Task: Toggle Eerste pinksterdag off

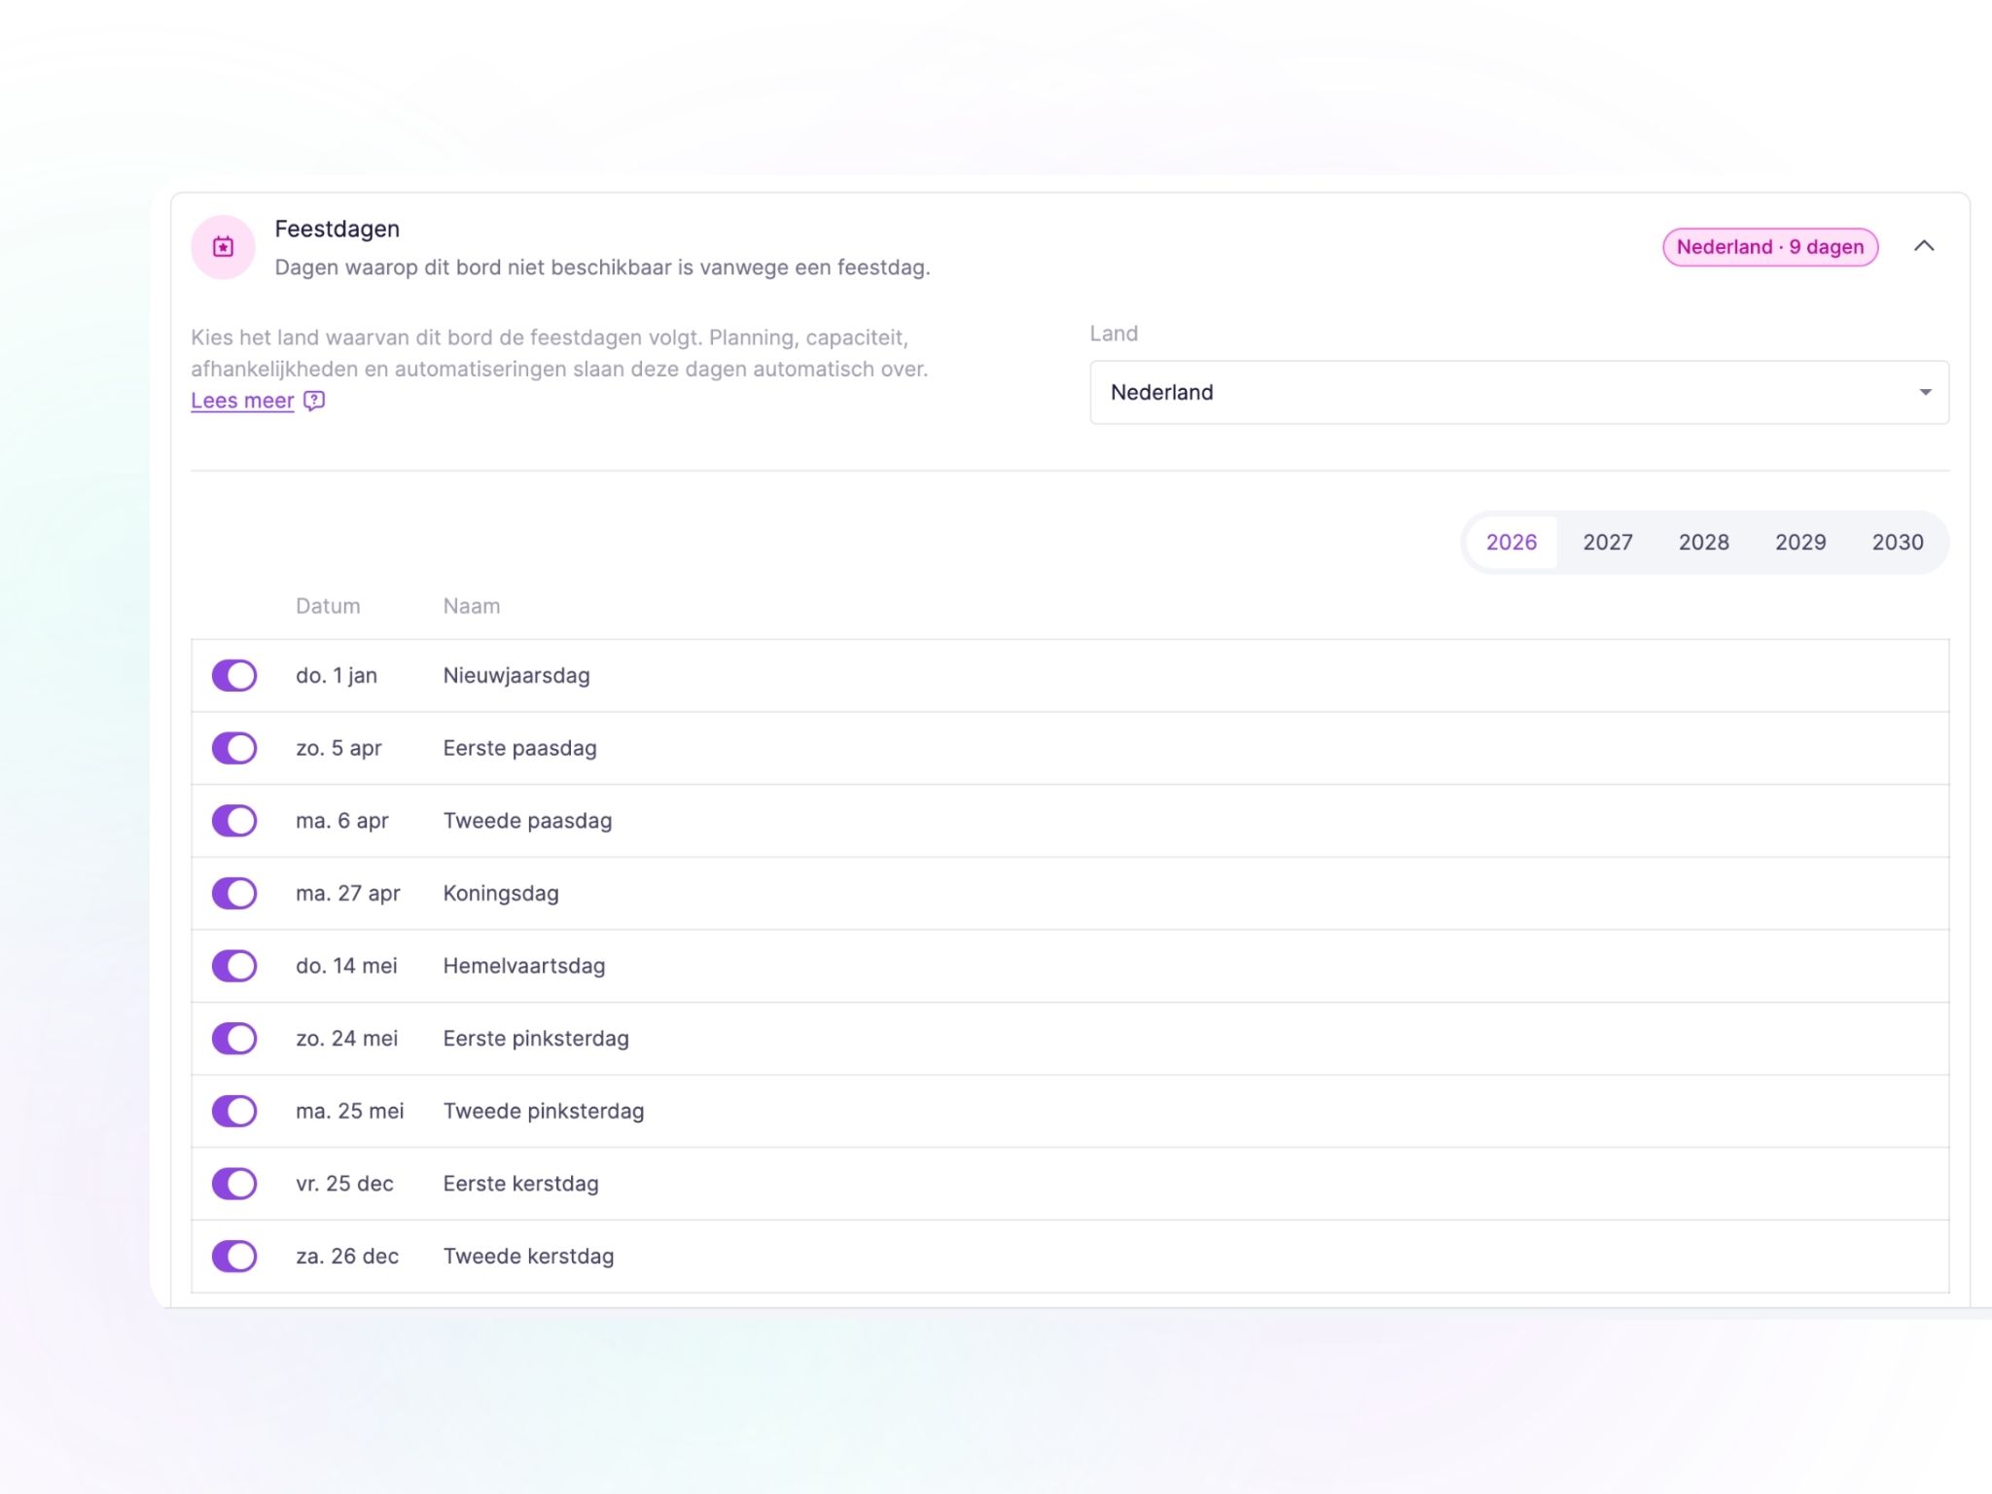Action: tap(234, 1038)
